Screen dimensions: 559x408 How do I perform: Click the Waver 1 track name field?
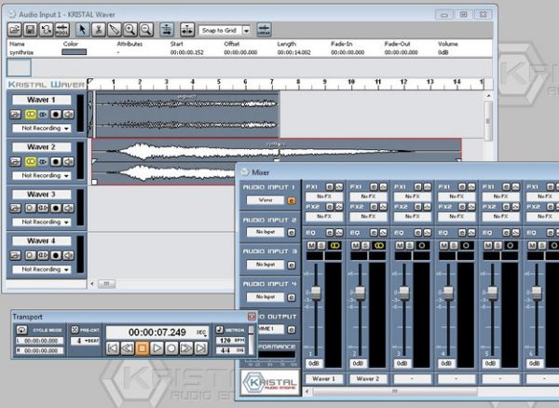(x=41, y=100)
